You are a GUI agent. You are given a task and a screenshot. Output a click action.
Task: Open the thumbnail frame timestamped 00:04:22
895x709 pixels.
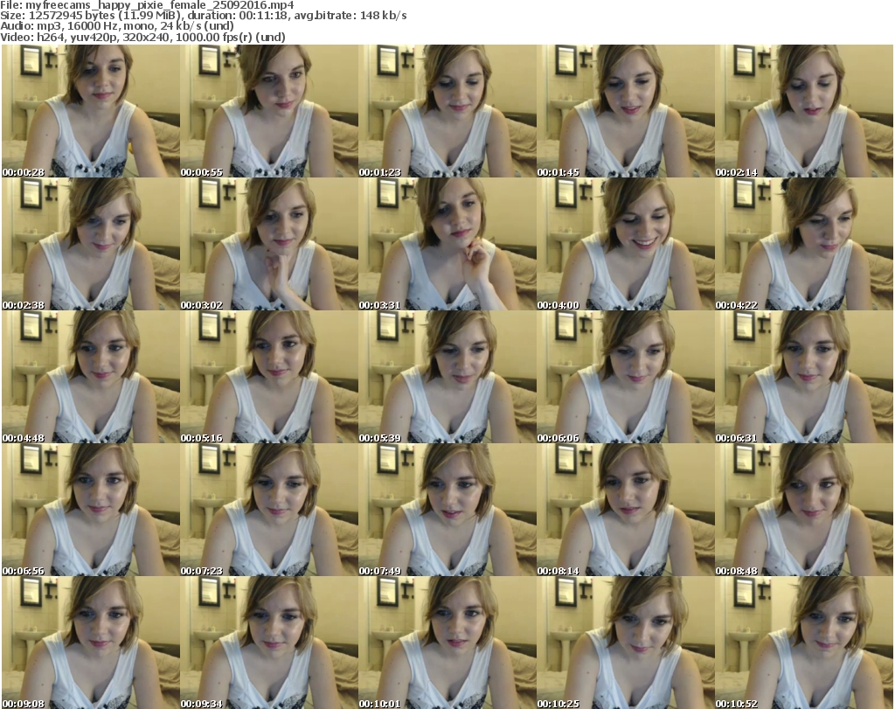(x=804, y=244)
